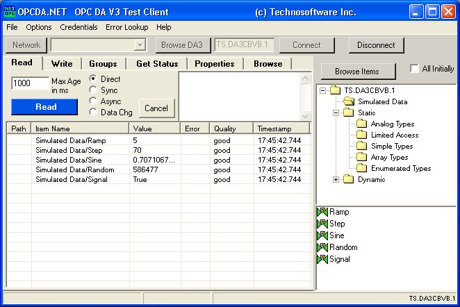This screenshot has height=307, width=460.
Task: Select the Simulated Data/Signal row
Action: coord(158,179)
